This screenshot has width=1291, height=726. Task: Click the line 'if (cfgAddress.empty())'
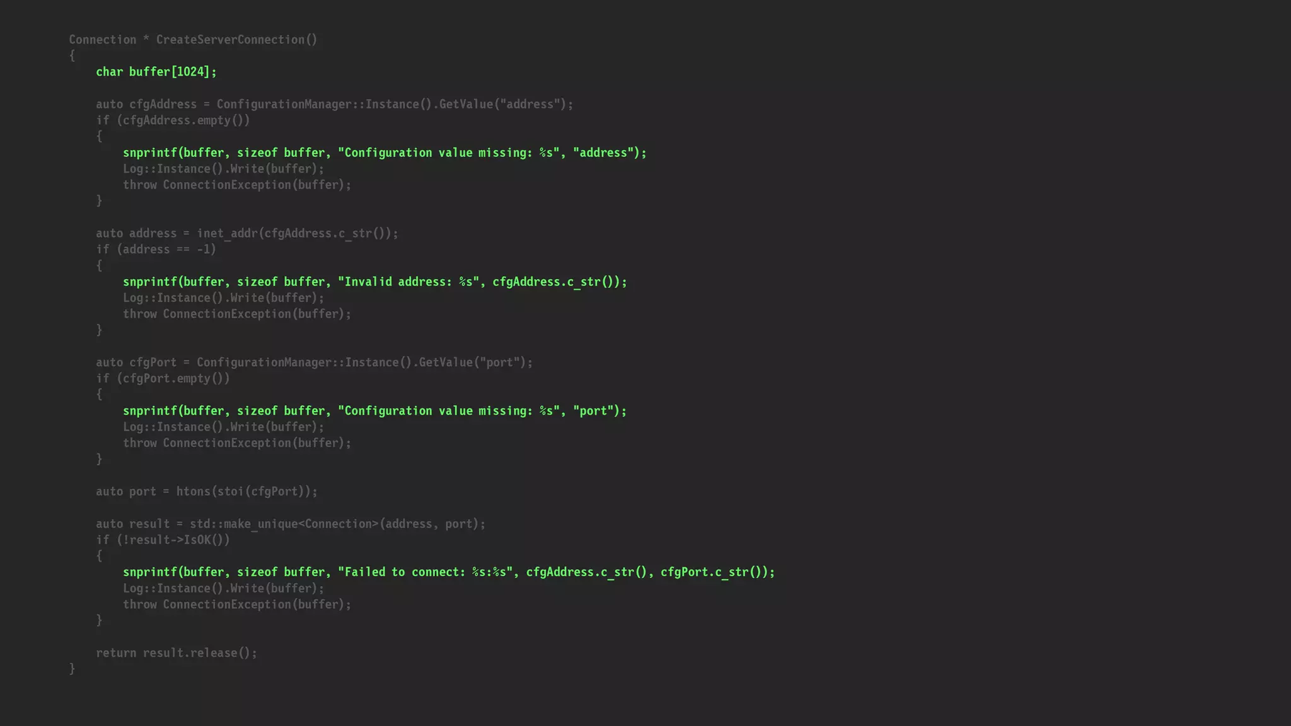coord(173,120)
